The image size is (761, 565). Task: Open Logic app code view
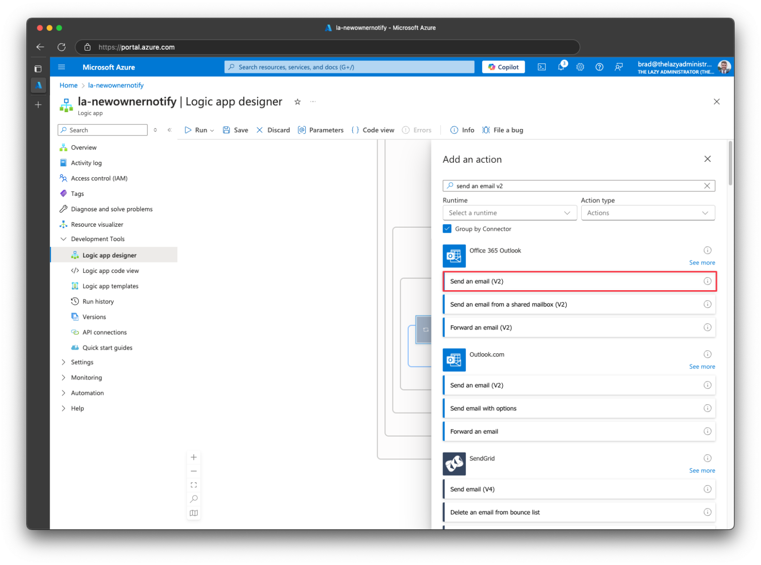coord(110,271)
